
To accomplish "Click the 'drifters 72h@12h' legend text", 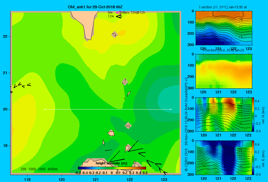I will point(132,13).
